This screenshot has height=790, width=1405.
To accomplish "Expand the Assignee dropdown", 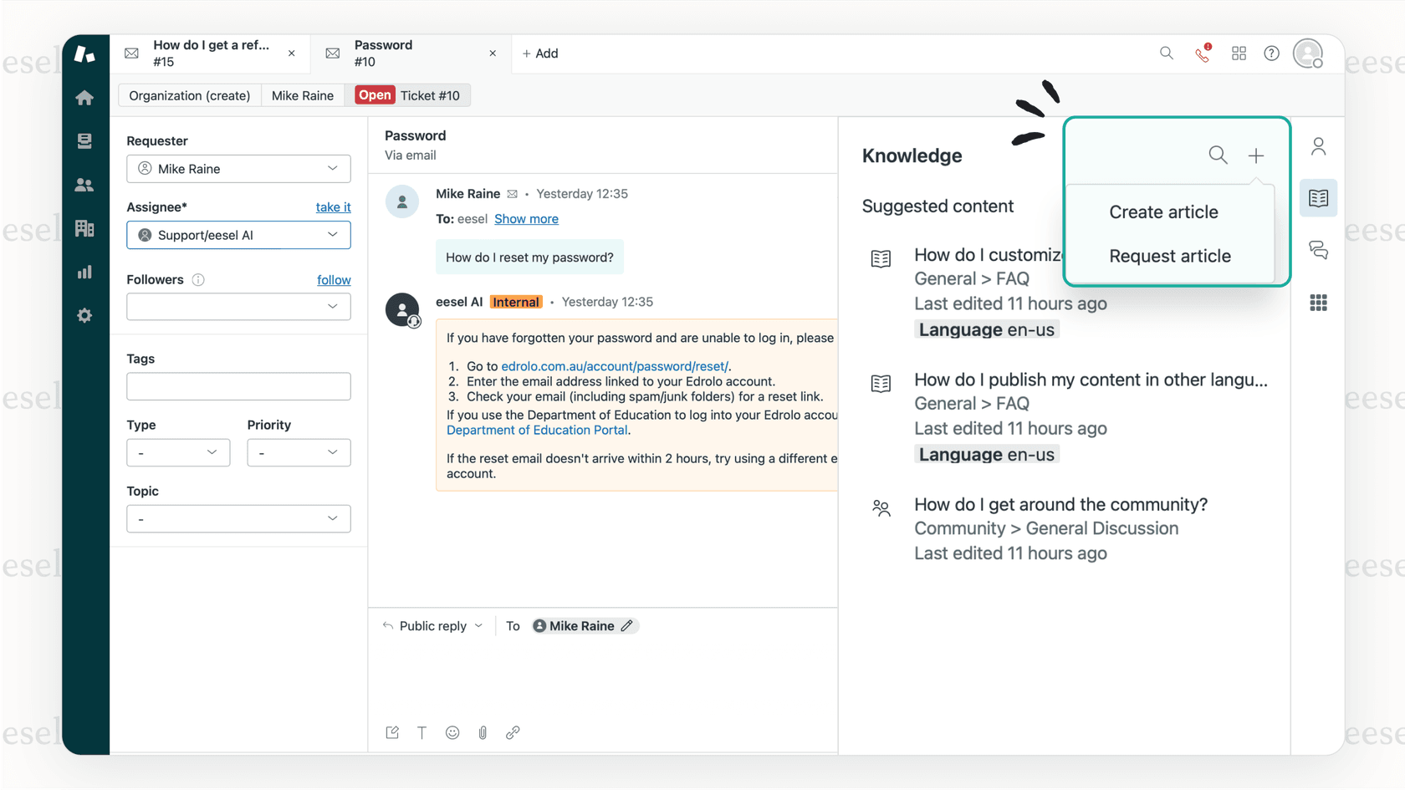I will click(x=238, y=235).
